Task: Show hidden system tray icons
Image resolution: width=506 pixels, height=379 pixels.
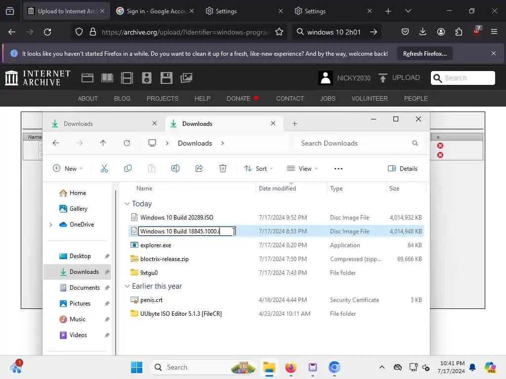Action: (382, 367)
